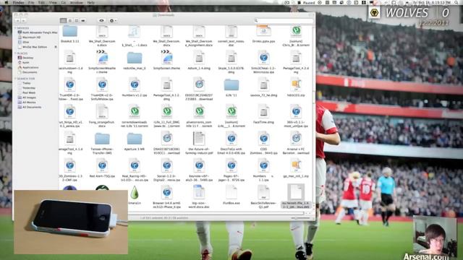Viewport: 463px width, 260px height.
Task: Eject WinZip Mac Edition volume
Action: click(x=56, y=47)
